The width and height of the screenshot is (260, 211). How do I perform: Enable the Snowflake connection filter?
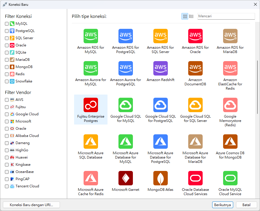tap(7, 81)
